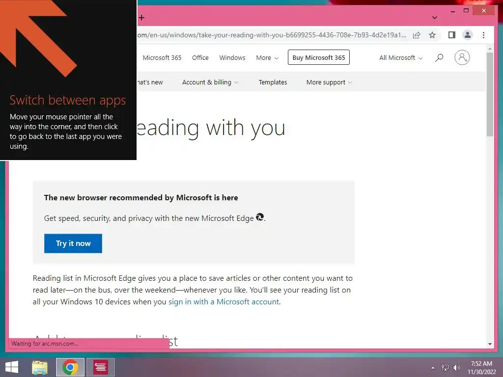Show hidden tray icons arrow
503x377 pixels.
click(x=433, y=368)
